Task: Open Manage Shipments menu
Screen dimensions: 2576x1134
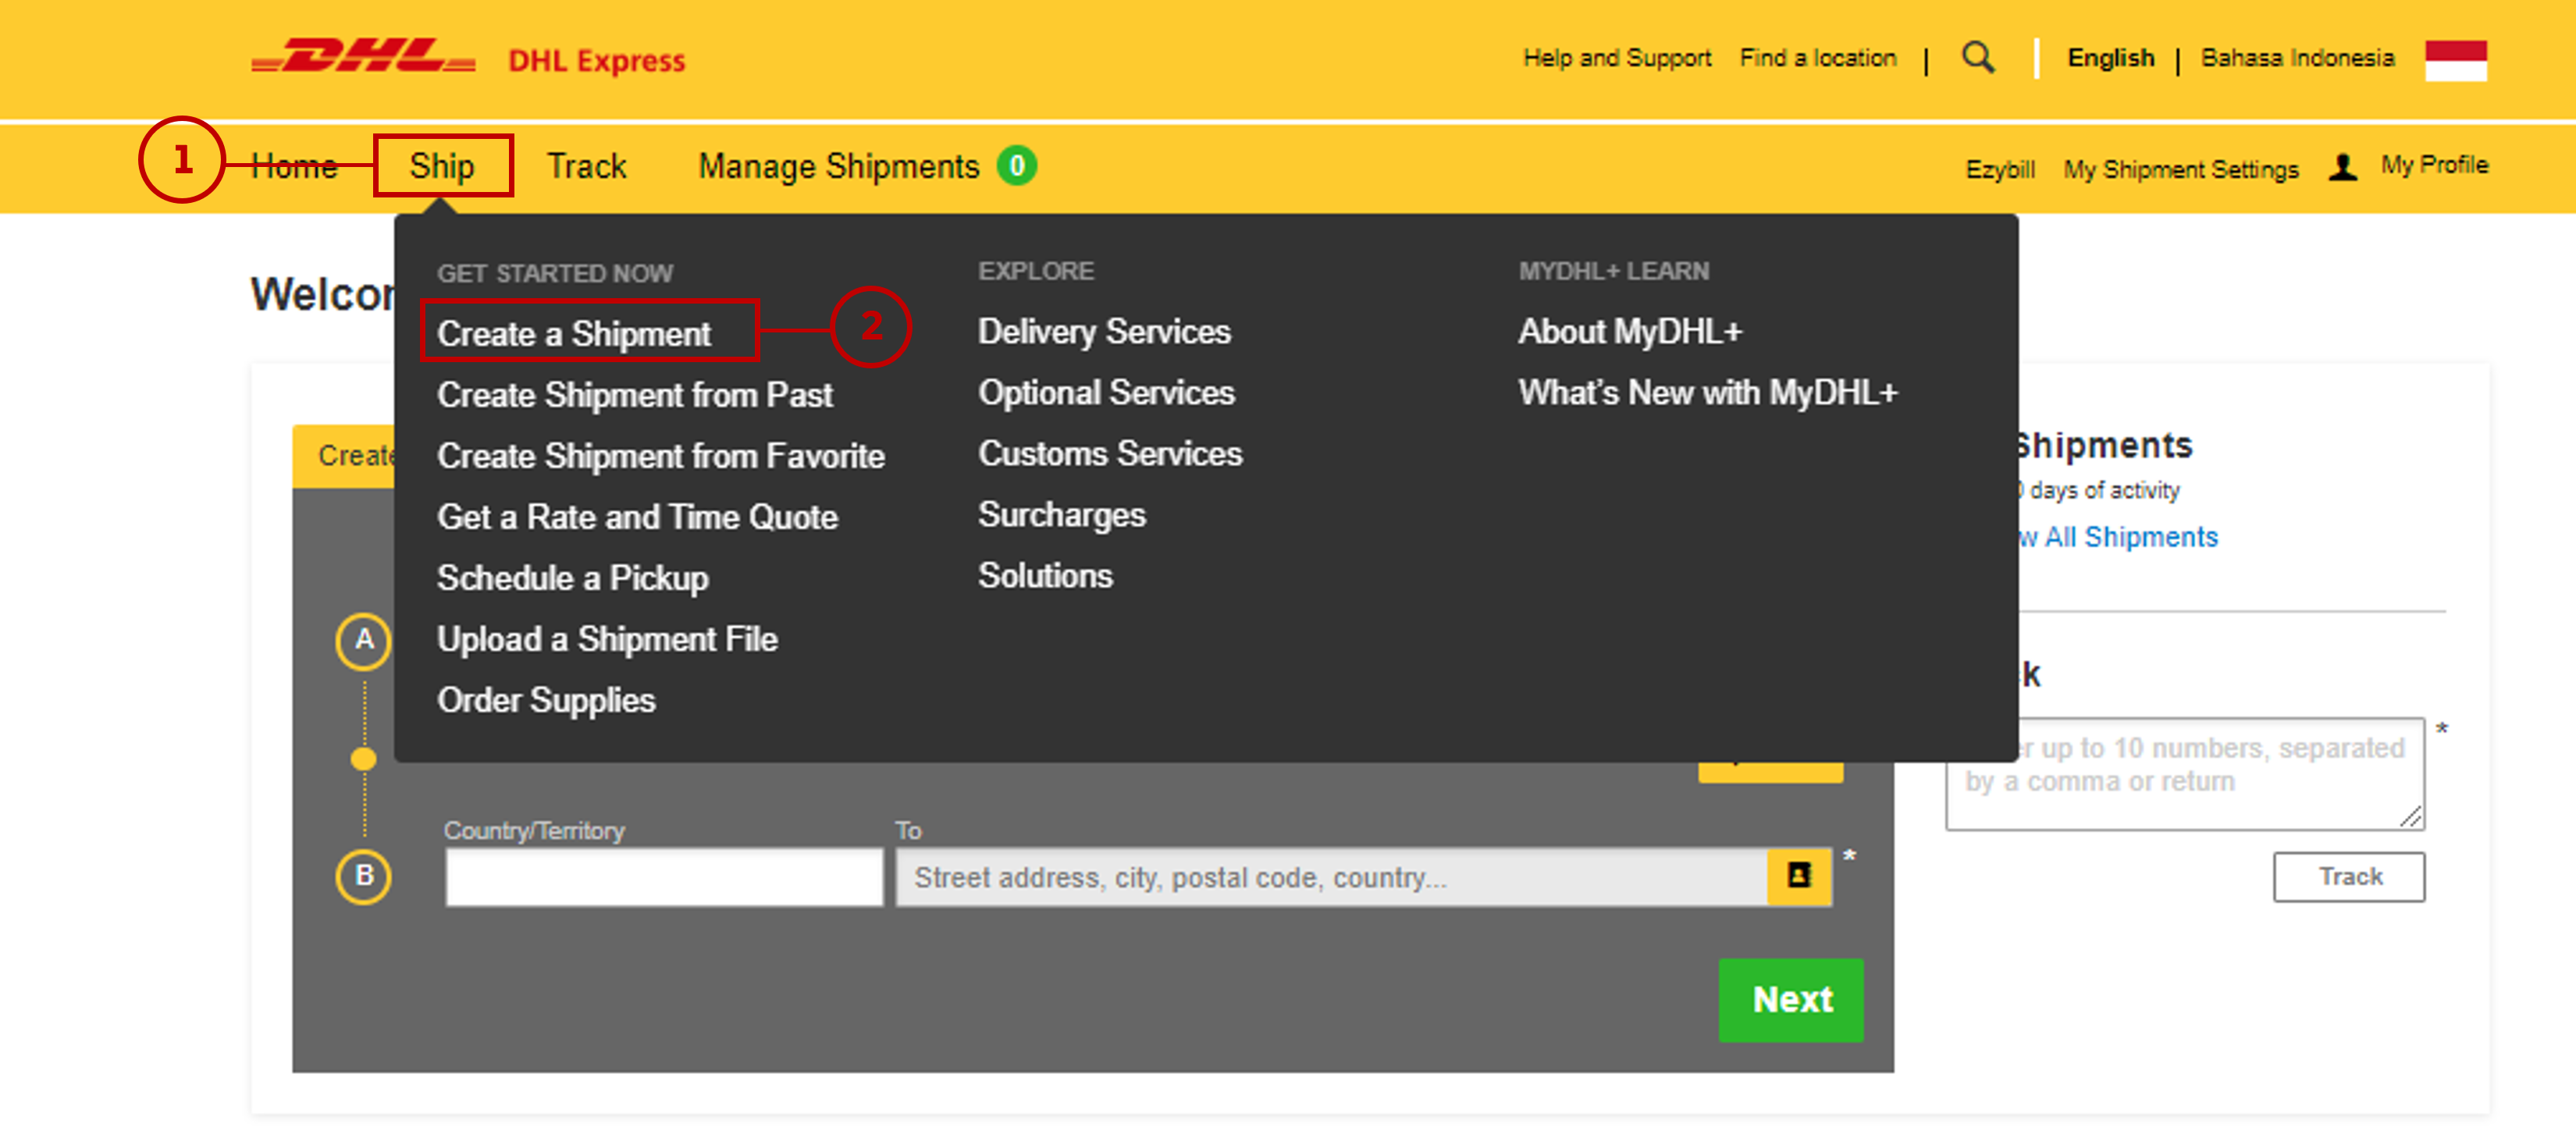Action: click(x=839, y=166)
